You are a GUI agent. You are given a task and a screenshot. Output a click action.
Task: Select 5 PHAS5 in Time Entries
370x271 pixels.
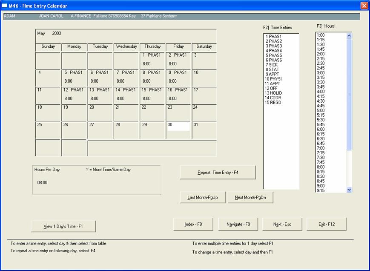click(x=273, y=55)
